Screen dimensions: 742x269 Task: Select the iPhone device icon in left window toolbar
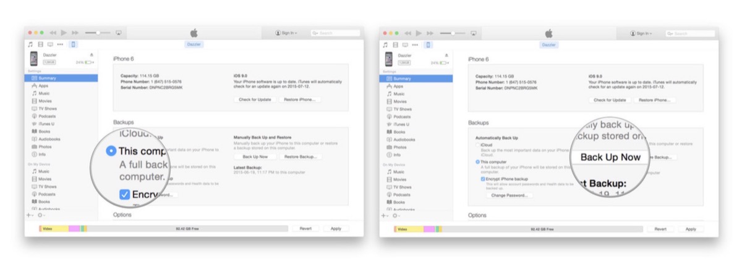pos(74,44)
